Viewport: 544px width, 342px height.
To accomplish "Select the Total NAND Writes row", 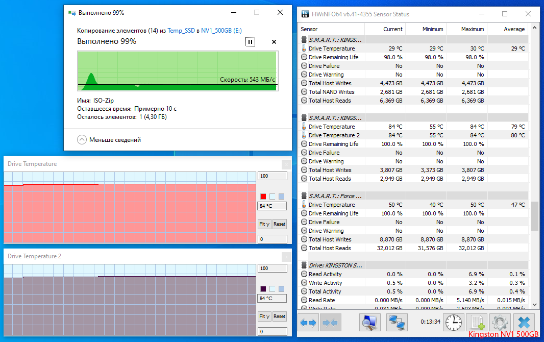I will point(413,92).
